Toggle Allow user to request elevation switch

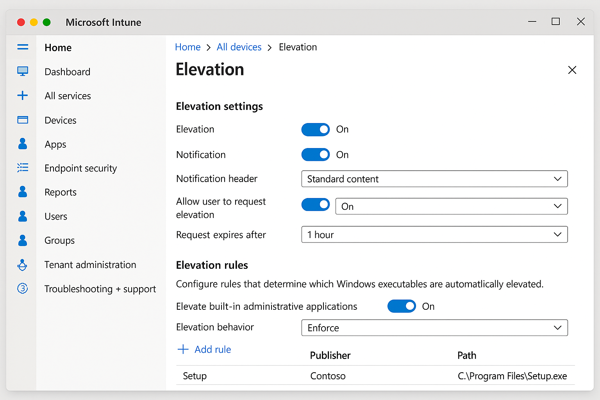pyautogui.click(x=316, y=204)
